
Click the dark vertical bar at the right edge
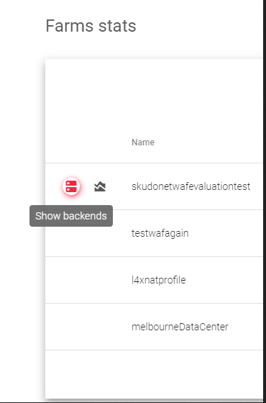coord(265,201)
